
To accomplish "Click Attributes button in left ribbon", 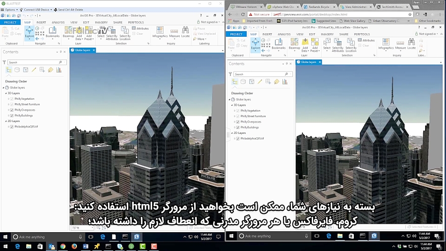I will pyautogui.click(x=141, y=28).
